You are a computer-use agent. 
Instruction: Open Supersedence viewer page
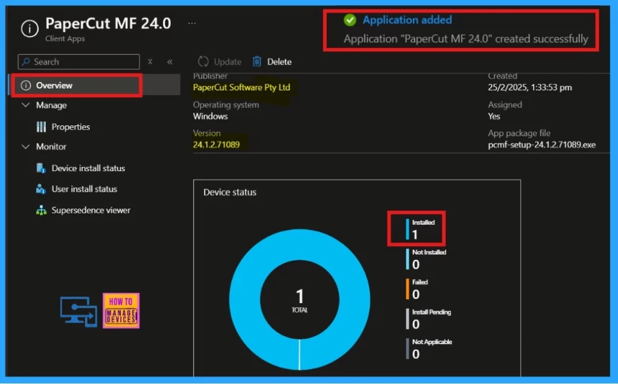91,210
